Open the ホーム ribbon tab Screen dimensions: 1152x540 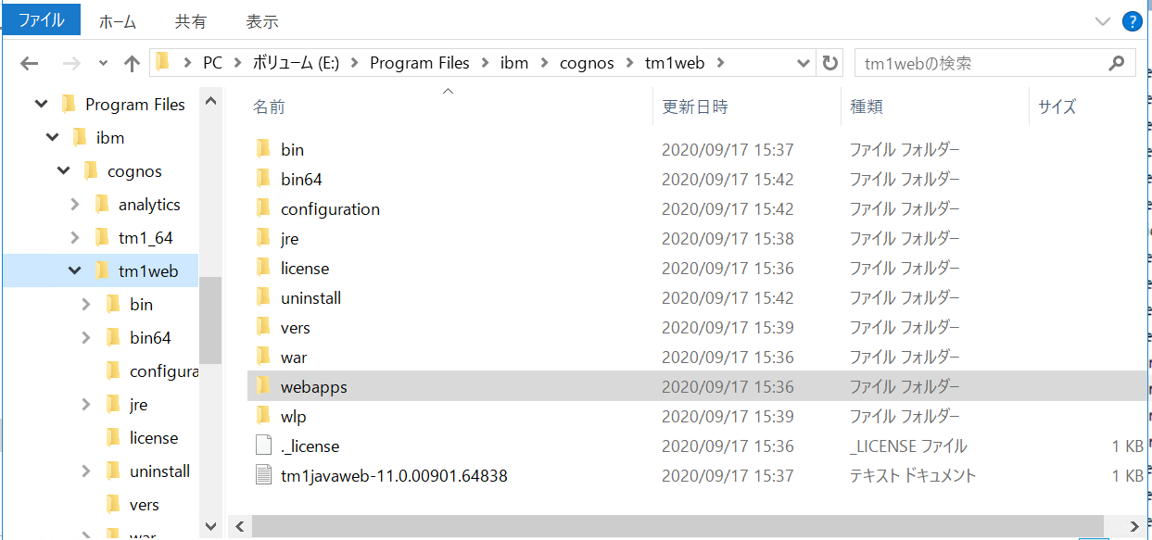pyautogui.click(x=118, y=21)
